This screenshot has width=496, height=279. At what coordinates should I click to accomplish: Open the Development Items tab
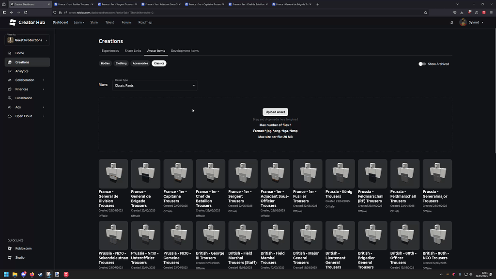point(185,50)
